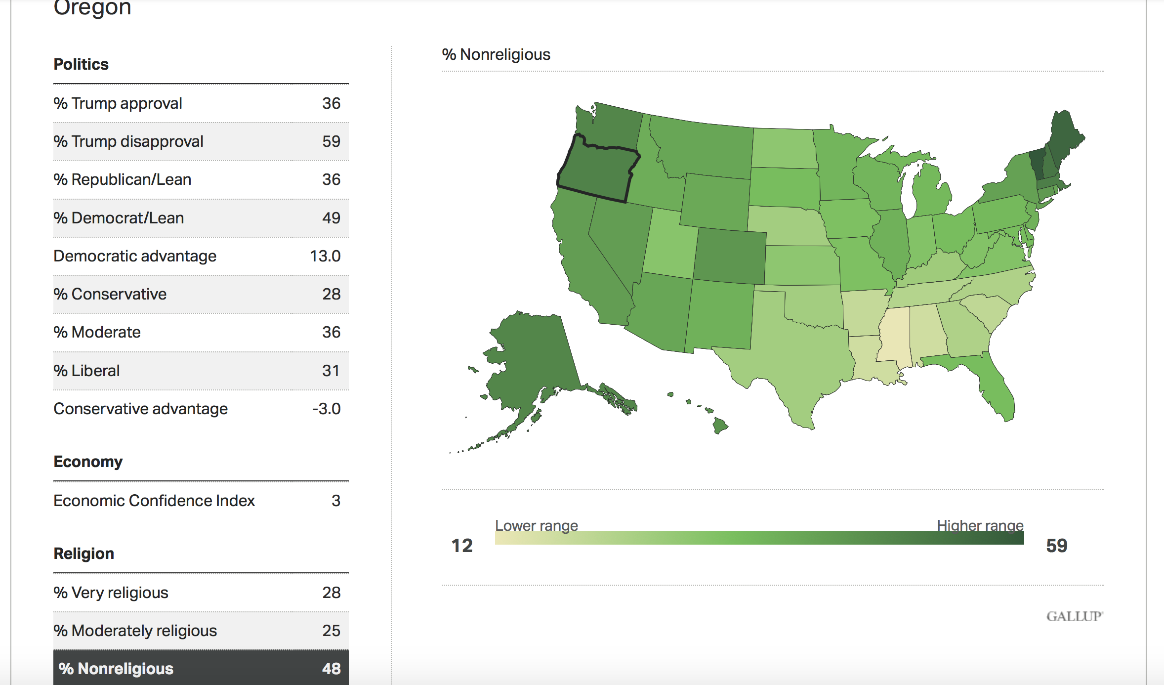Show the % Liberal metric
The image size is (1164, 685).
(201, 371)
